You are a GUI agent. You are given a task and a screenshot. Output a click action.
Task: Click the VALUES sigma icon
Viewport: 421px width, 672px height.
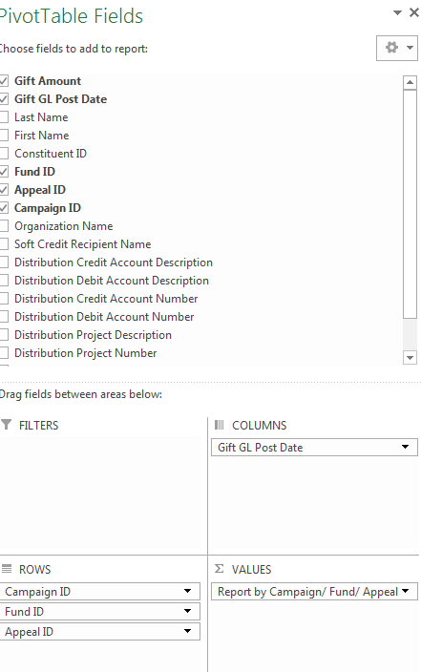tap(219, 569)
